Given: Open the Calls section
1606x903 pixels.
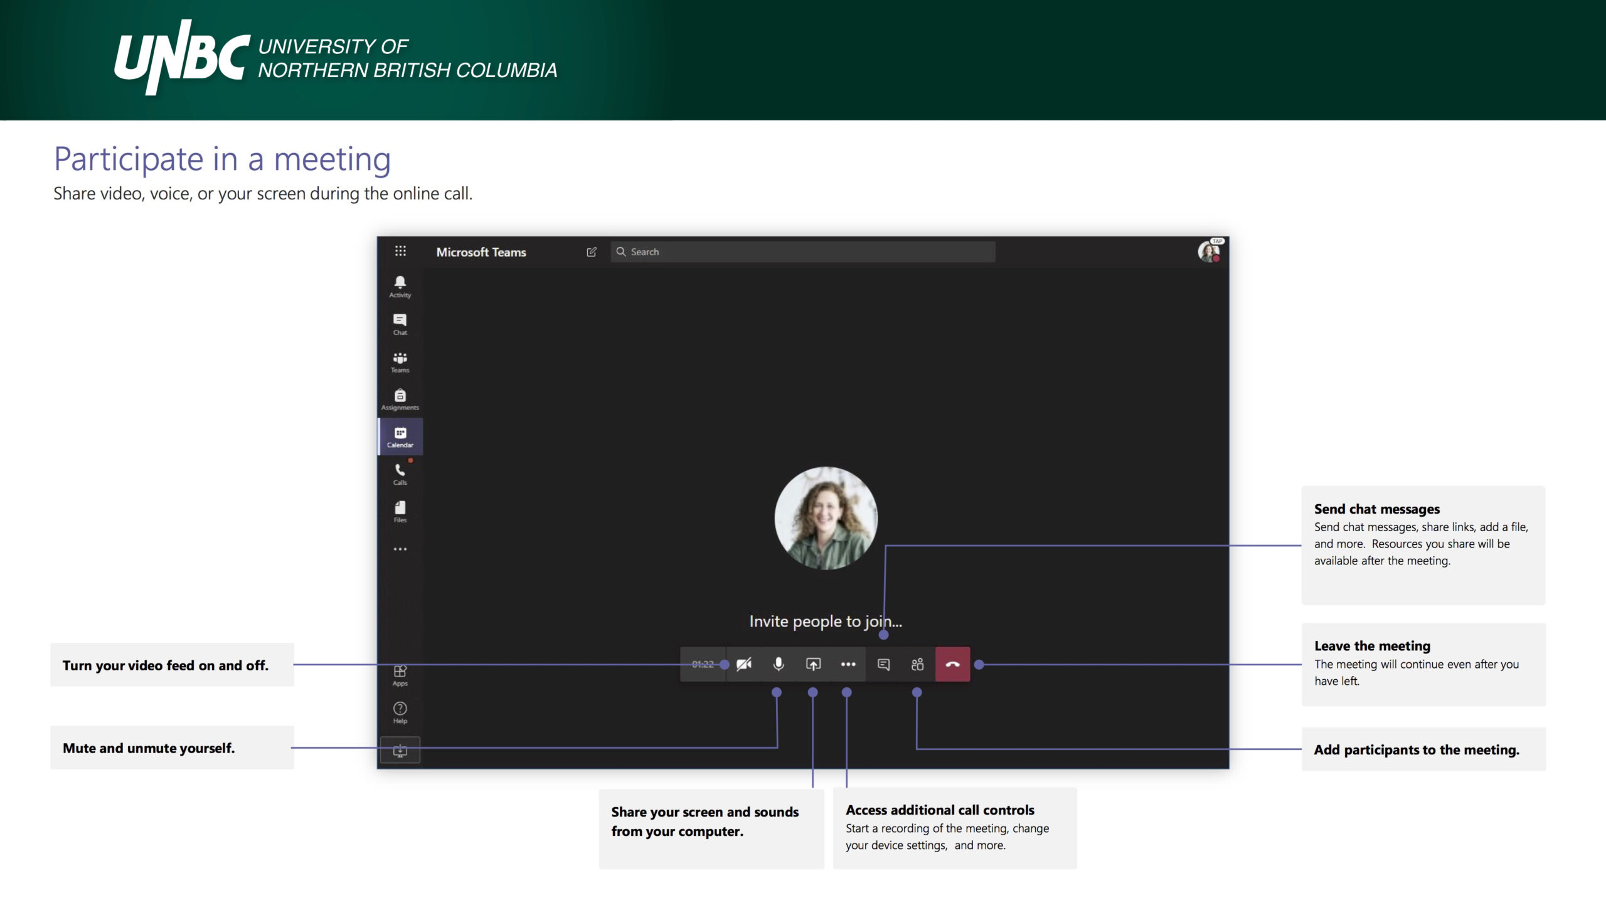Looking at the screenshot, I should 400,474.
